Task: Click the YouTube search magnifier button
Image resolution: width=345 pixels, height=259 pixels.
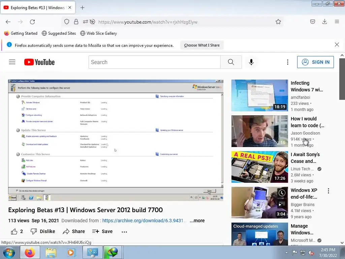Action: [231, 62]
